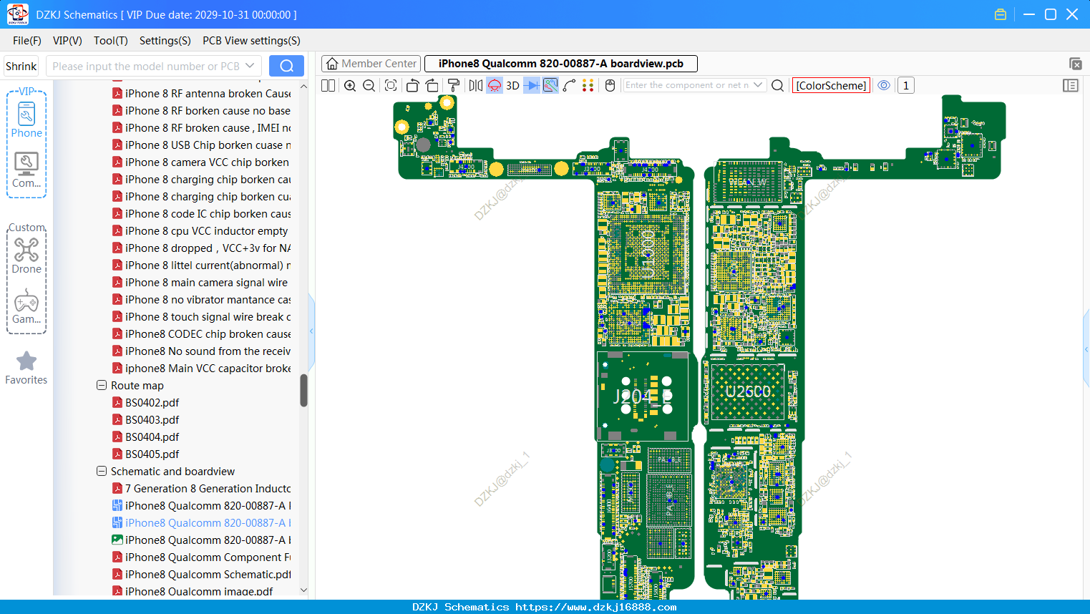Toggle the net routing display icon
Image resolution: width=1090 pixels, height=614 pixels.
550,85
